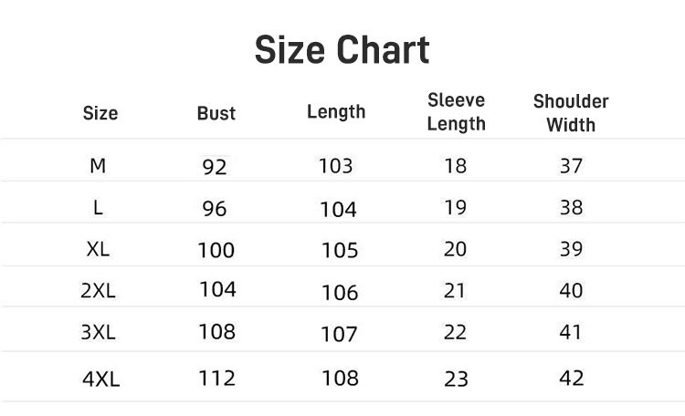
Task: Click the Size Chart title
Action: (x=342, y=50)
